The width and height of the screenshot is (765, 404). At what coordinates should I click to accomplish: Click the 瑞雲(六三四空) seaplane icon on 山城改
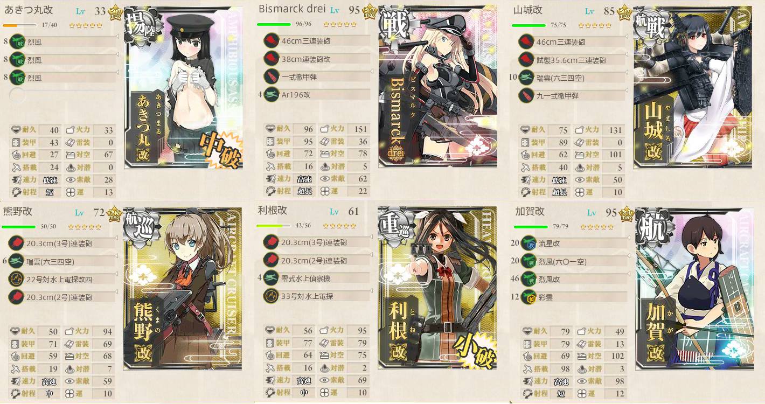[x=526, y=78]
